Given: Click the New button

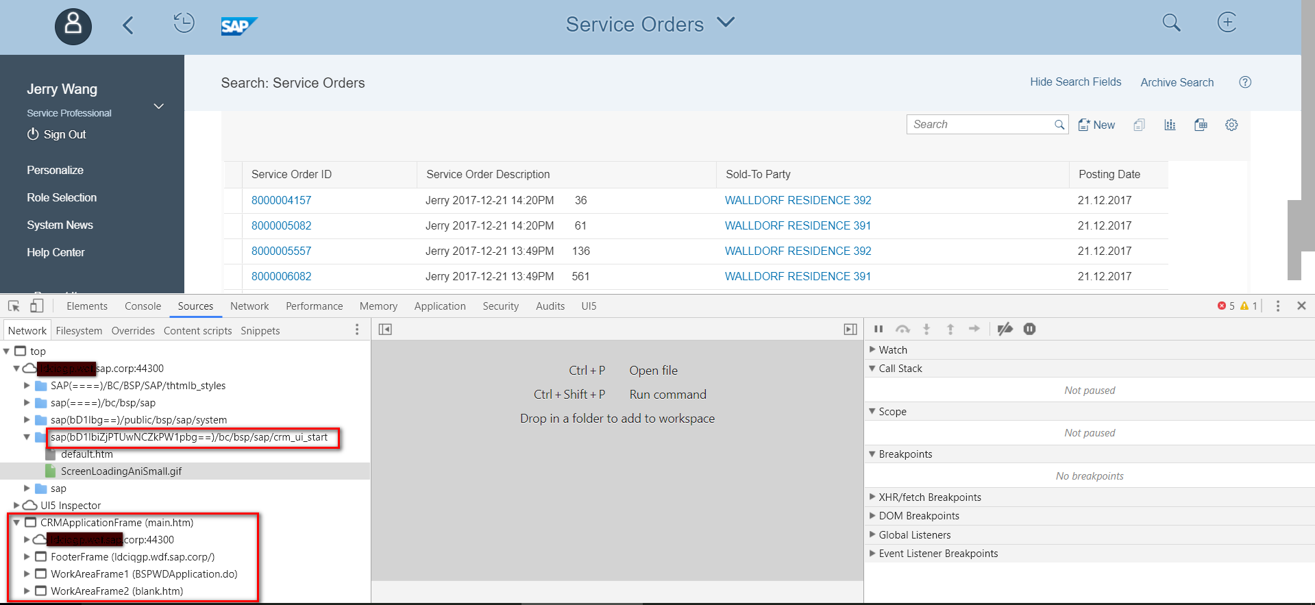Looking at the screenshot, I should [1096, 125].
